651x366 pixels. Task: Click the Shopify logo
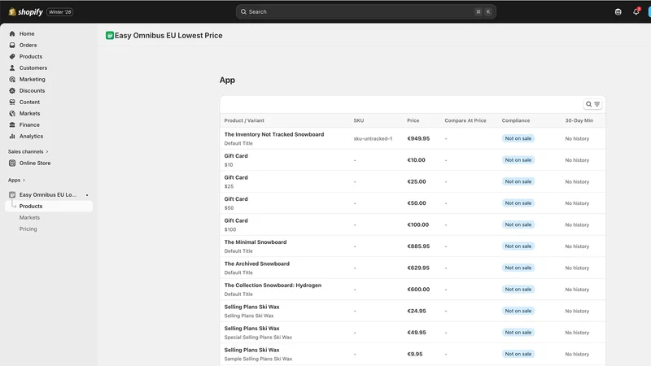[26, 12]
